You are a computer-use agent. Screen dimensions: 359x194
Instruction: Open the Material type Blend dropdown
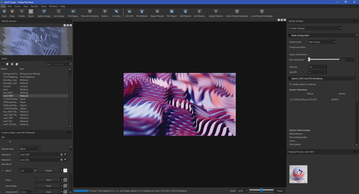(30, 148)
